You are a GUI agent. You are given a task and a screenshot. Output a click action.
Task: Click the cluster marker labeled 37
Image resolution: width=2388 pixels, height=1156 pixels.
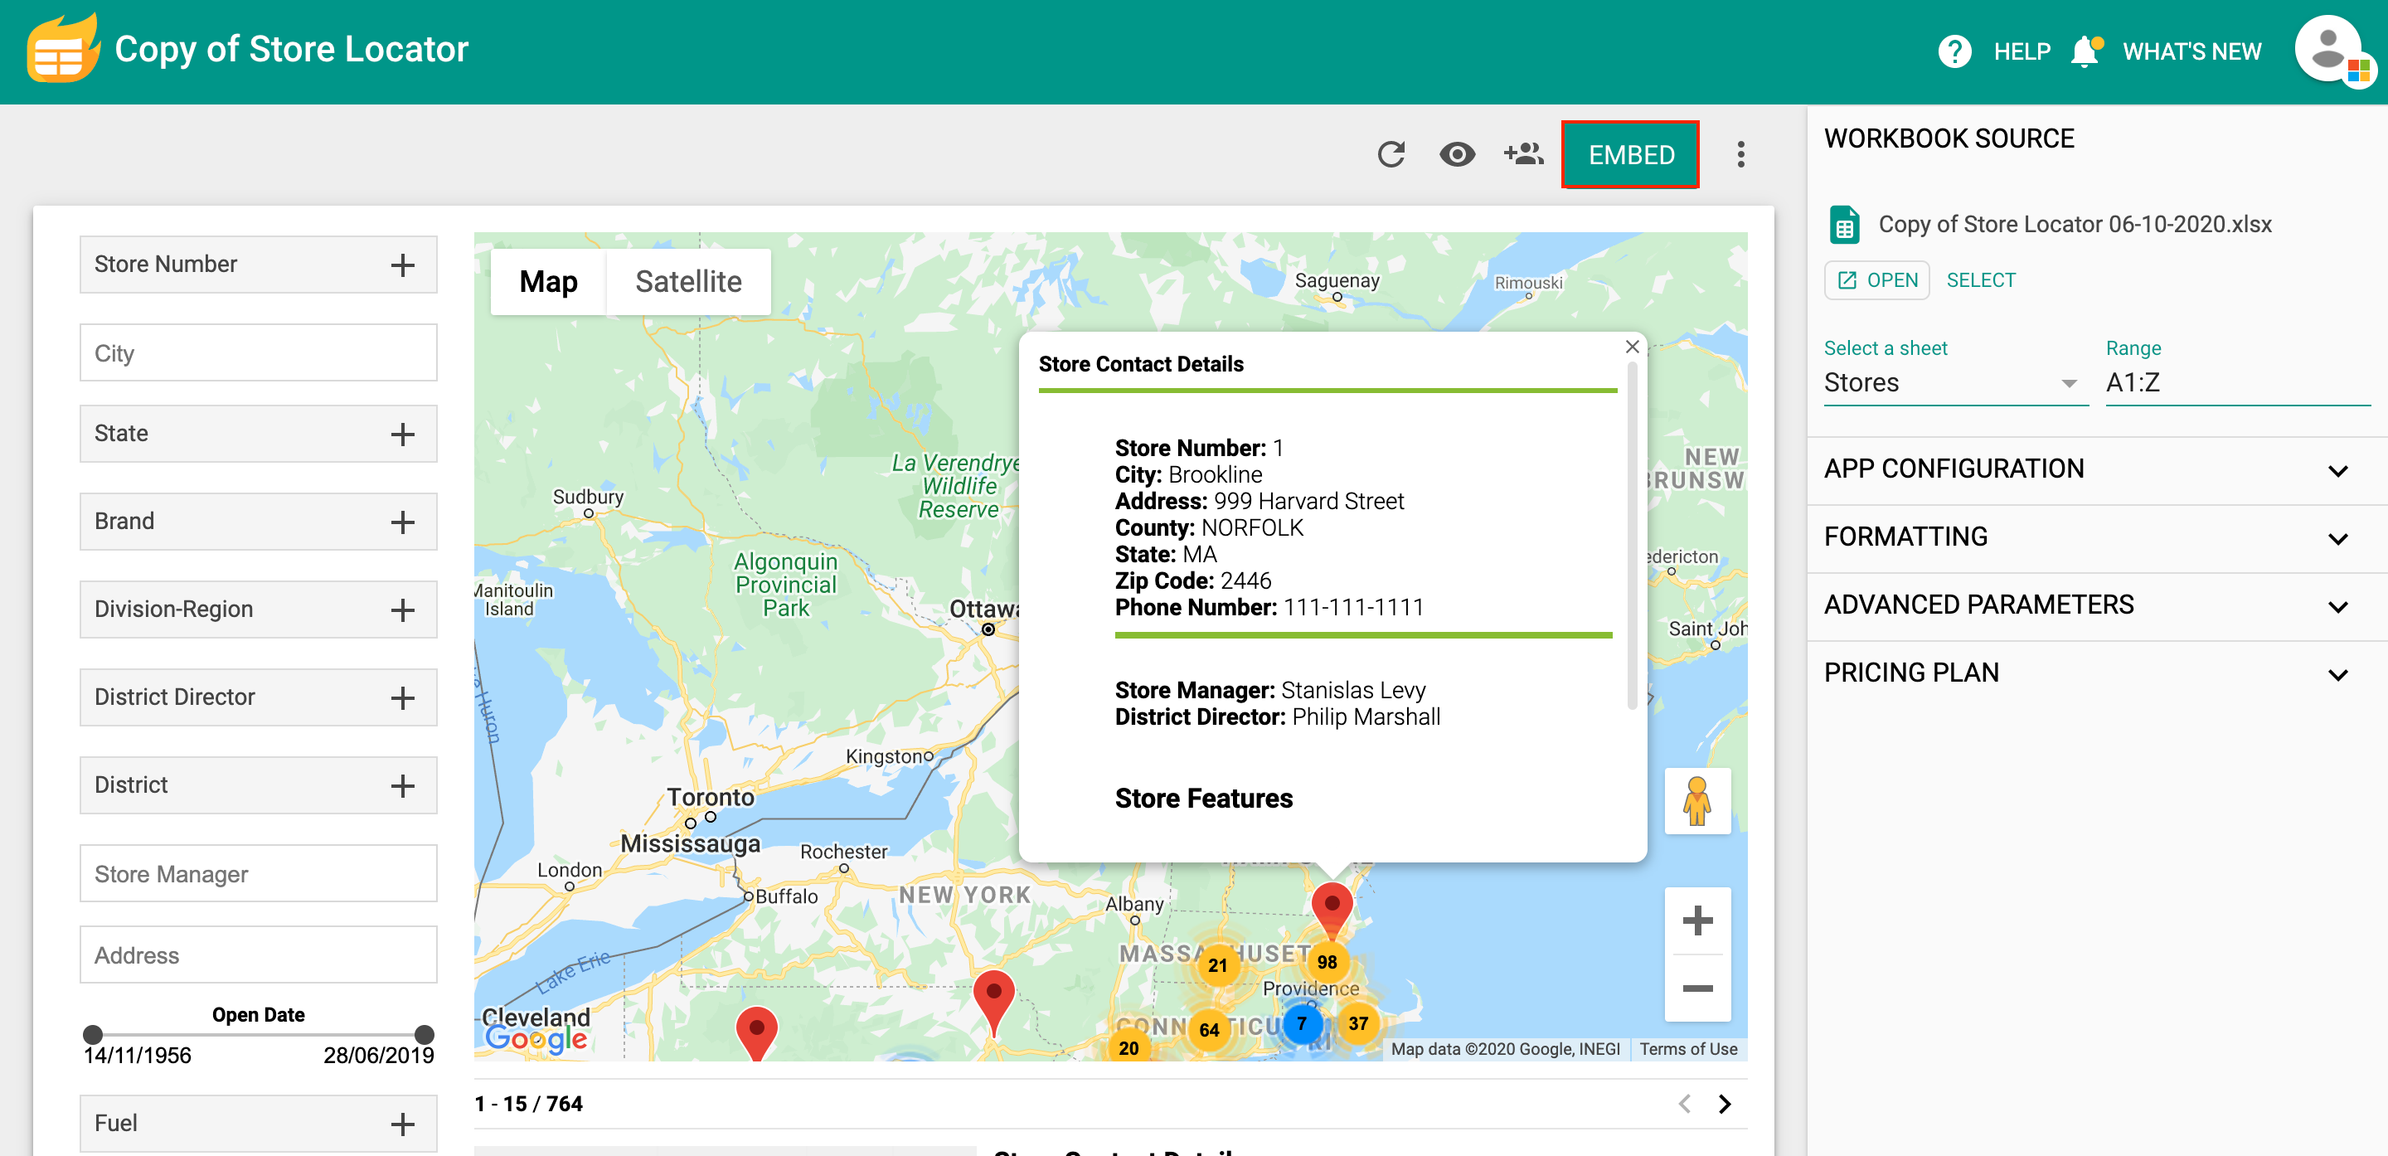1358,1023
